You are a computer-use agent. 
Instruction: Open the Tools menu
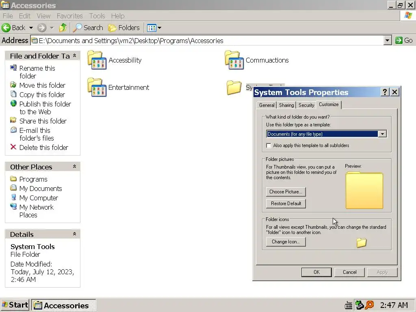click(x=97, y=16)
